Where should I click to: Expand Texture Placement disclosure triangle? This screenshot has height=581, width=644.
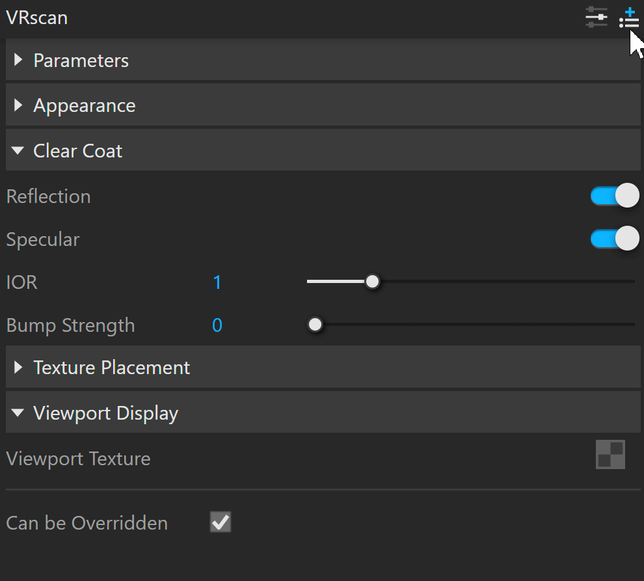(x=18, y=367)
